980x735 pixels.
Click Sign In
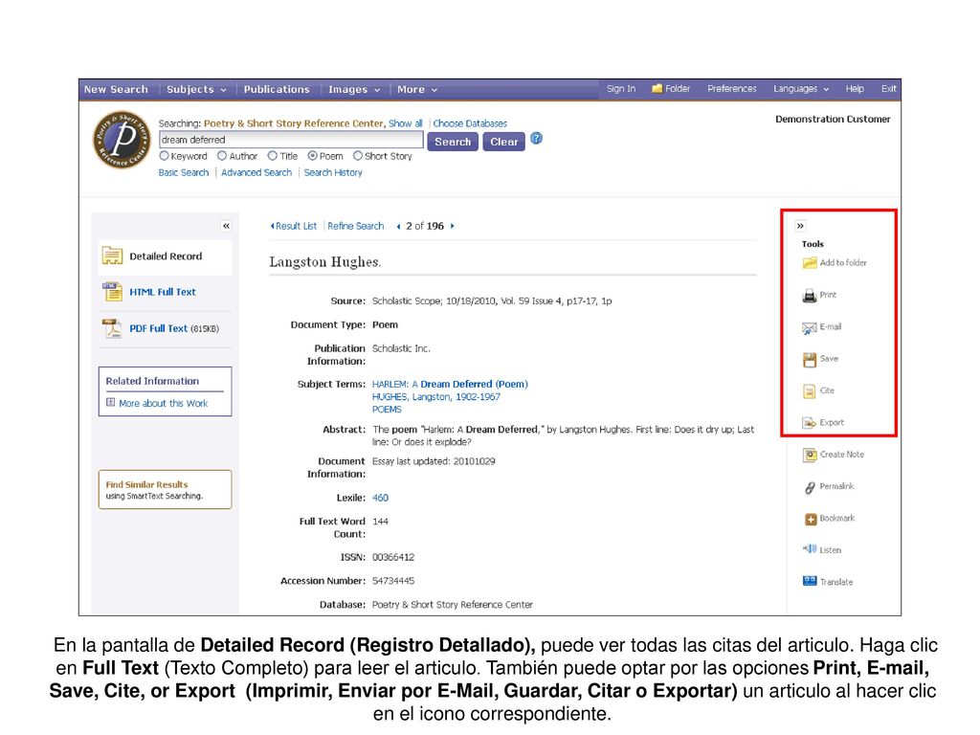pyautogui.click(x=621, y=89)
